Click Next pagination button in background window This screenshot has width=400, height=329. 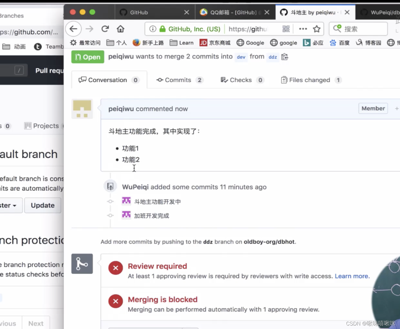click(36, 323)
